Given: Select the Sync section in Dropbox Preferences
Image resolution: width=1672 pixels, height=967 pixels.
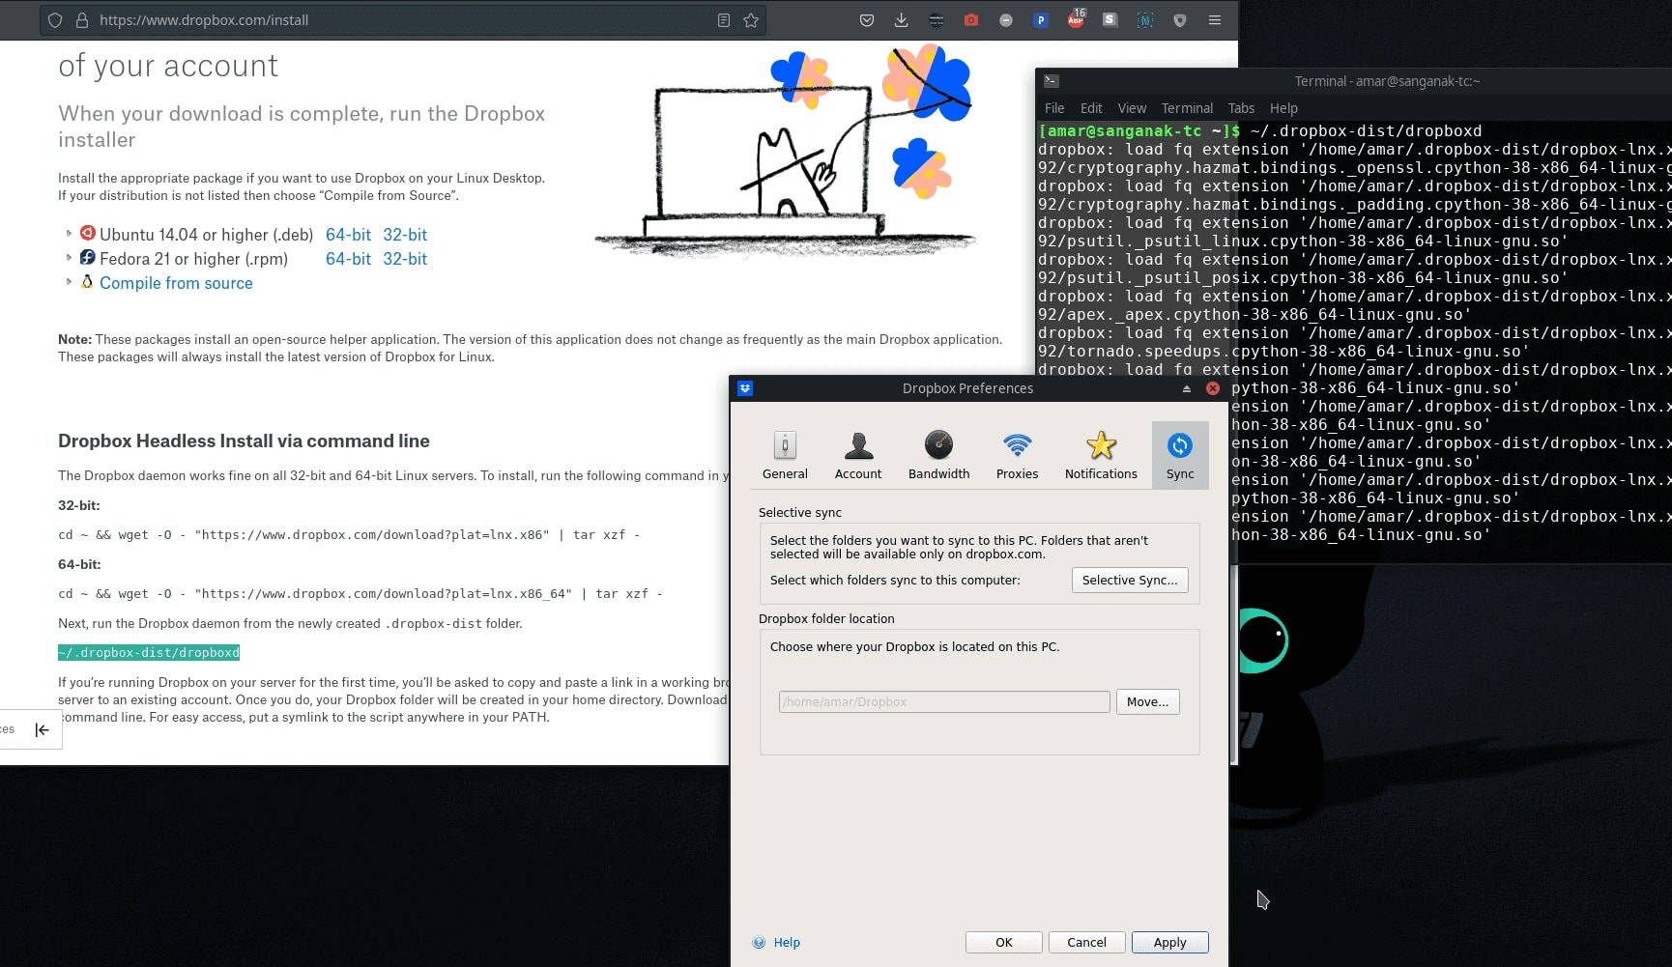Looking at the screenshot, I should click(x=1180, y=455).
